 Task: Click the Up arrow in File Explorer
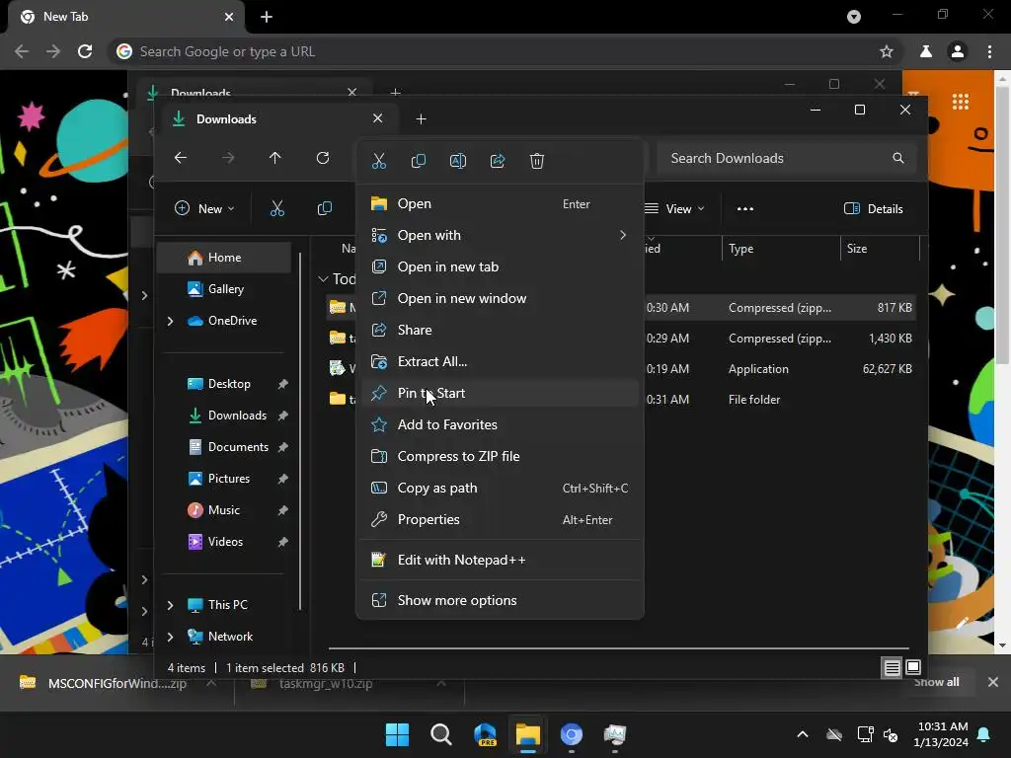275,158
